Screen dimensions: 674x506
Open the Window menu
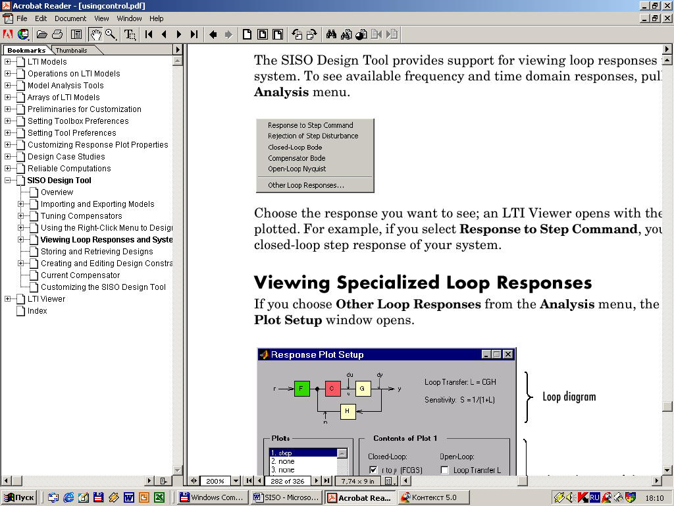[x=130, y=18]
